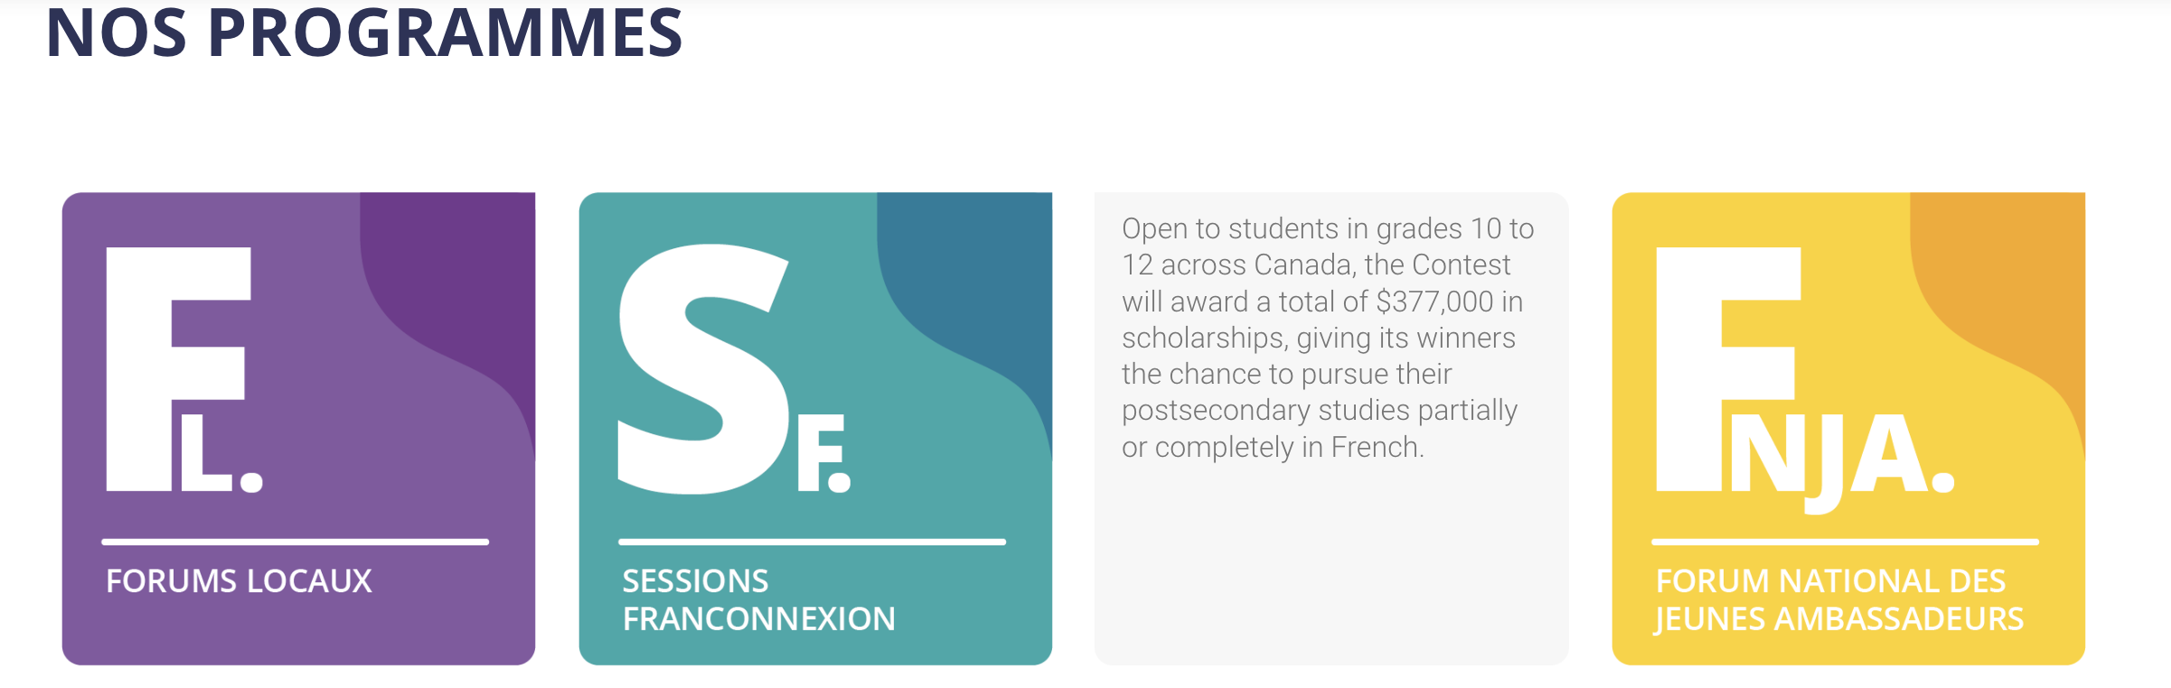The height and width of the screenshot is (688, 2171).
Task: Click white divider line in Sessions Franconnexion card
Action: (x=812, y=542)
